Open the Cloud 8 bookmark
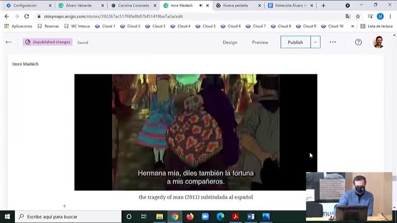The width and height of the screenshot is (397, 223). tap(281, 26)
